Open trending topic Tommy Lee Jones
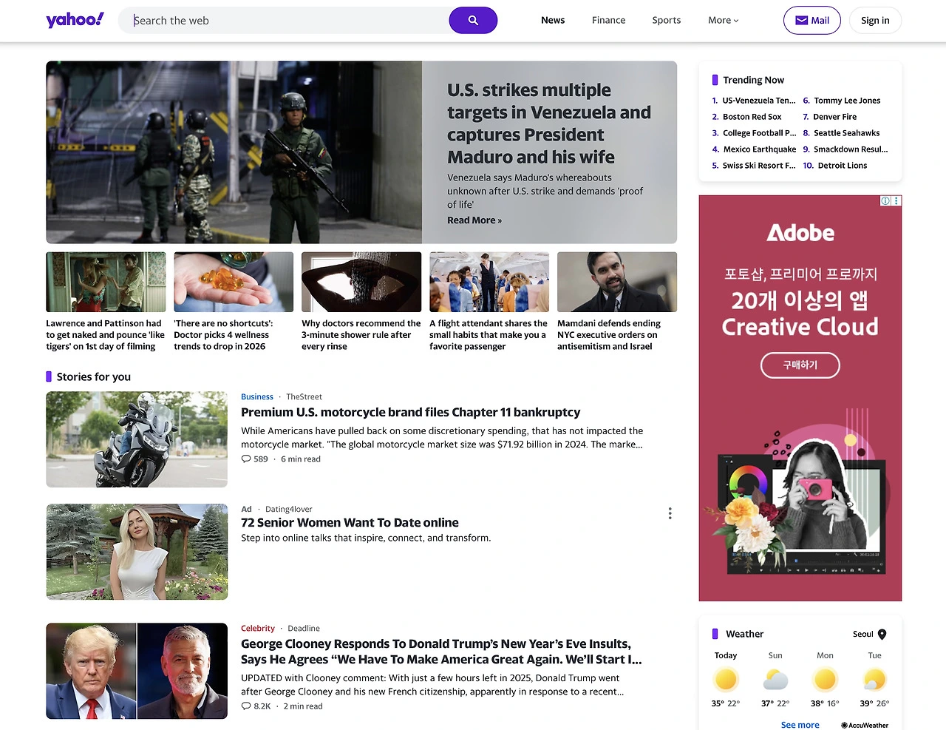 coord(847,101)
